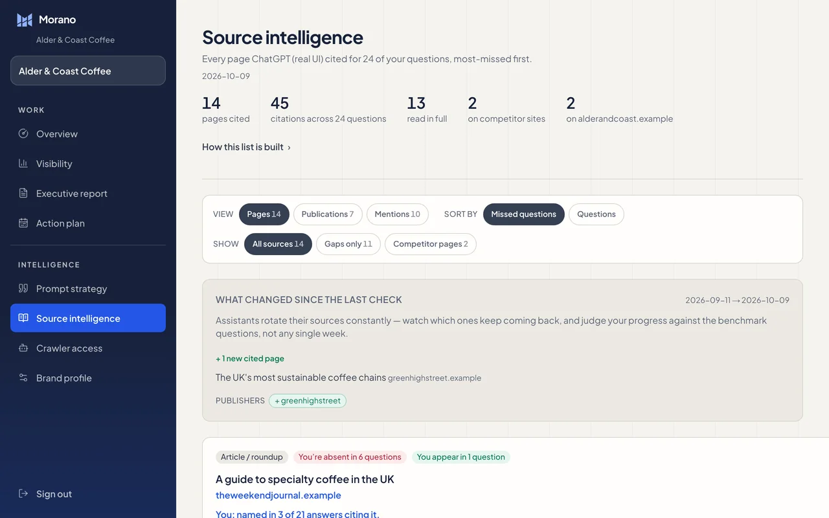Sort the list by Questions
The image size is (829, 518).
click(x=596, y=214)
